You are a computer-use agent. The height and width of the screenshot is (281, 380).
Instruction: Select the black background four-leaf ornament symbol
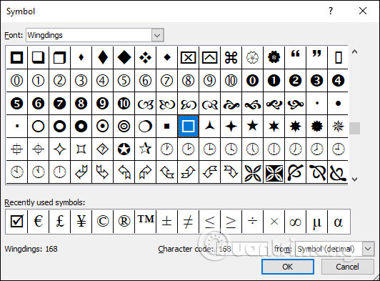click(274, 172)
